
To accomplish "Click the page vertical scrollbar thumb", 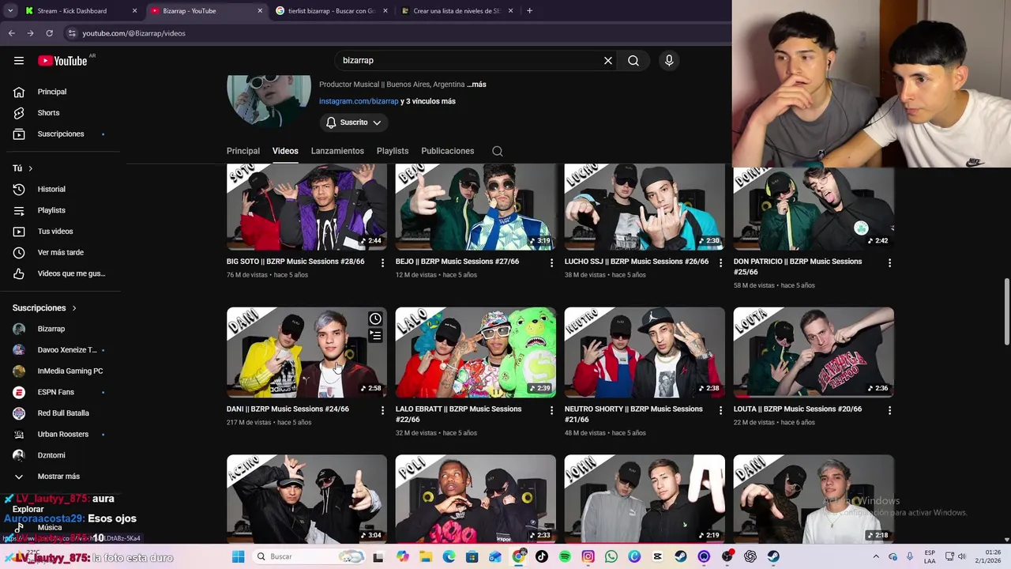I will (1007, 311).
